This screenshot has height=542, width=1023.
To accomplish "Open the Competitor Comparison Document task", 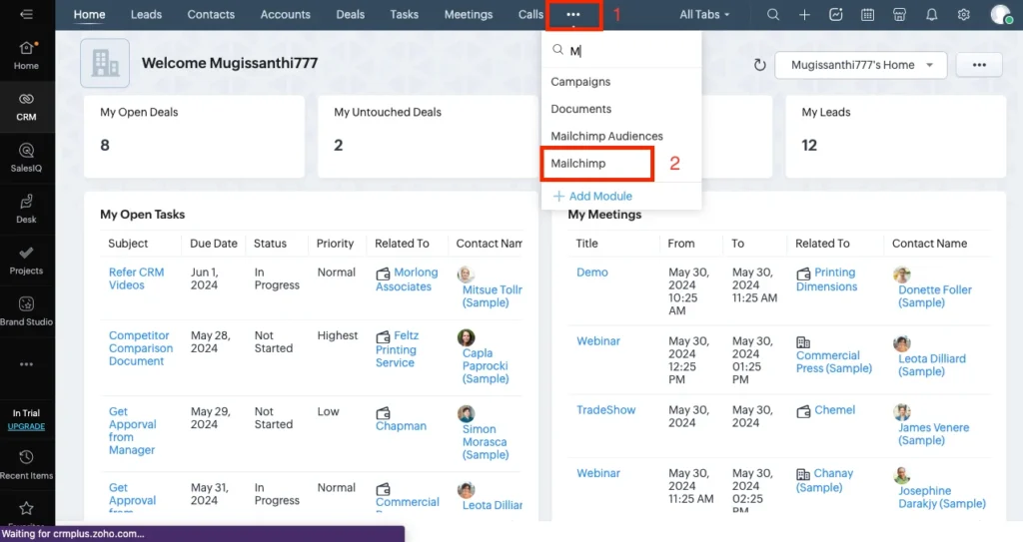I will 141,348.
